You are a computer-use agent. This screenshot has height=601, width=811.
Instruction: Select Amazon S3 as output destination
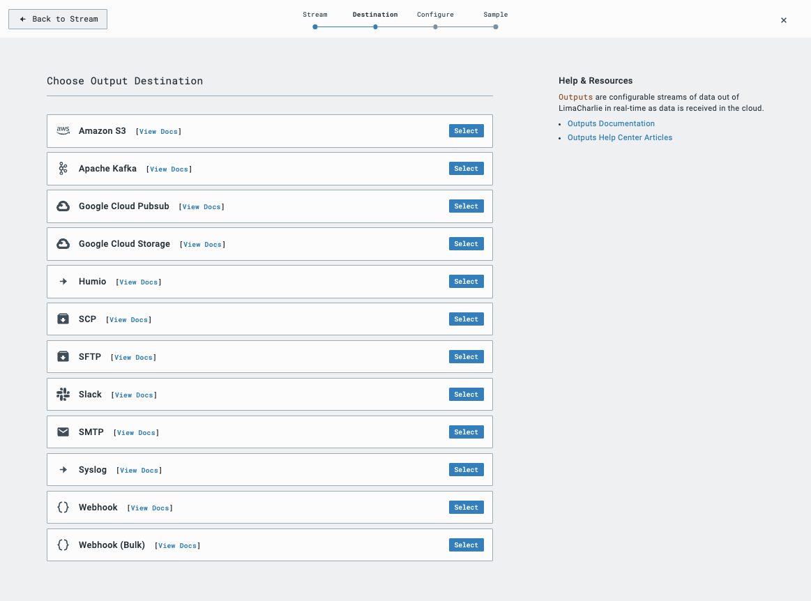pyautogui.click(x=466, y=131)
